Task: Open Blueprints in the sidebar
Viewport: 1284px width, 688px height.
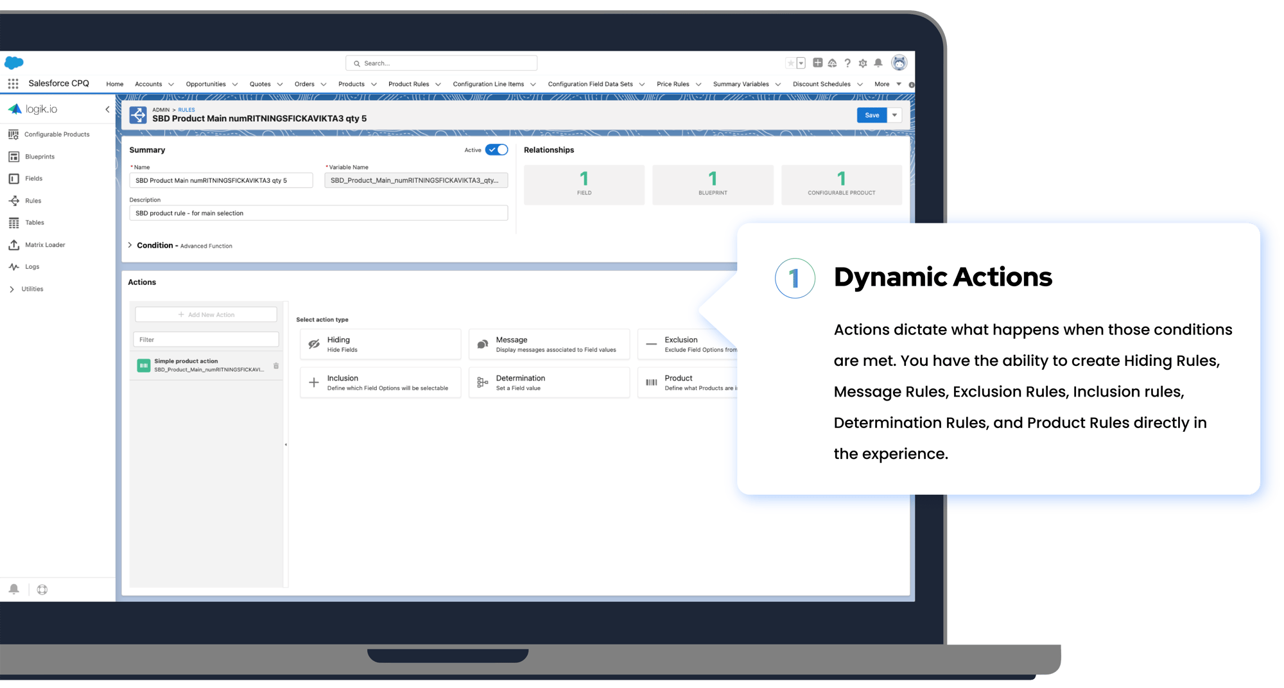Action: tap(39, 157)
